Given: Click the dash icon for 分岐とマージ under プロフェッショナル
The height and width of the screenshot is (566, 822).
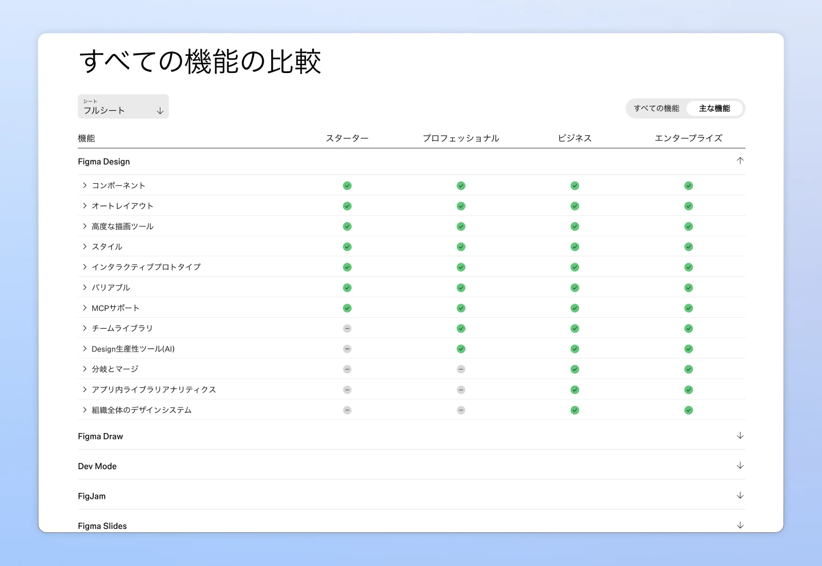Looking at the screenshot, I should coord(461,369).
